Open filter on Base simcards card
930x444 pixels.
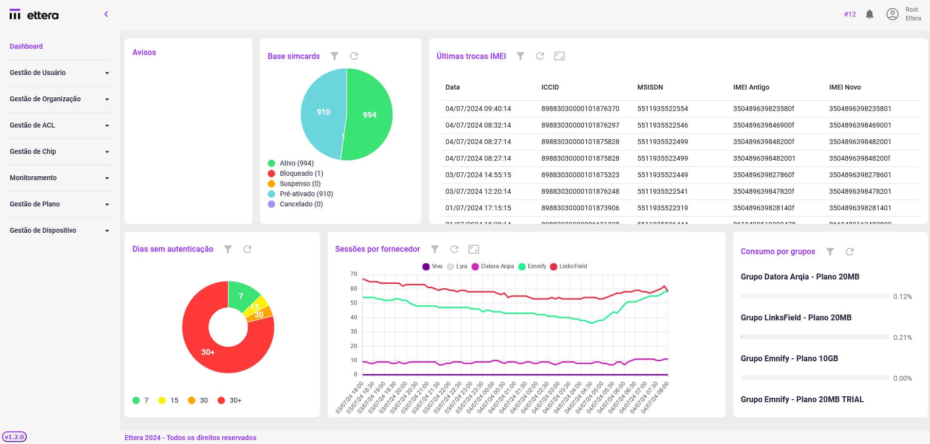335,56
